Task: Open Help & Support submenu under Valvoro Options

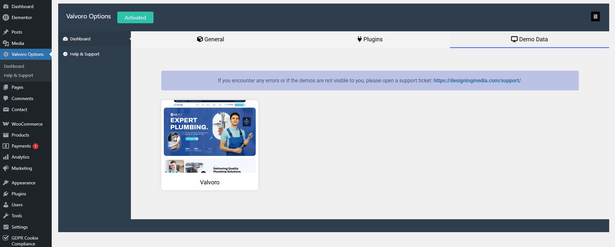Action: (x=18, y=76)
